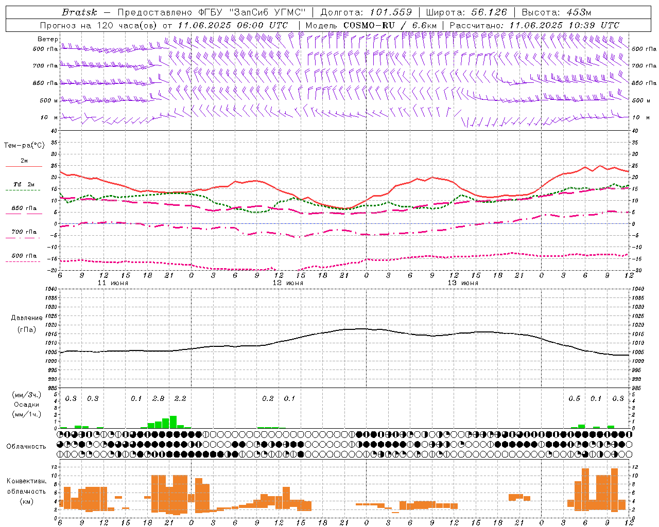
Task: Click the Рассчитано: 11.06.2025 10:39 UTC timestamp
Action: click(x=534, y=25)
